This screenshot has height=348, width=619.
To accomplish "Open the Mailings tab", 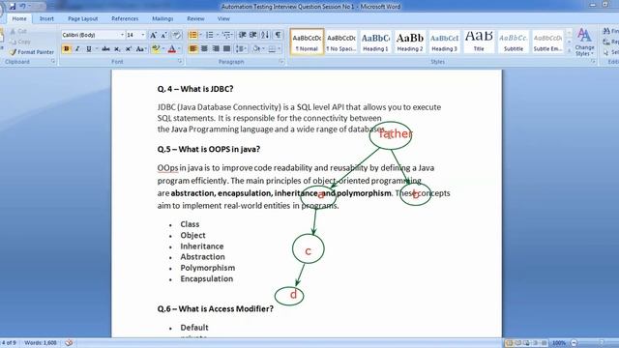I will 162,18.
